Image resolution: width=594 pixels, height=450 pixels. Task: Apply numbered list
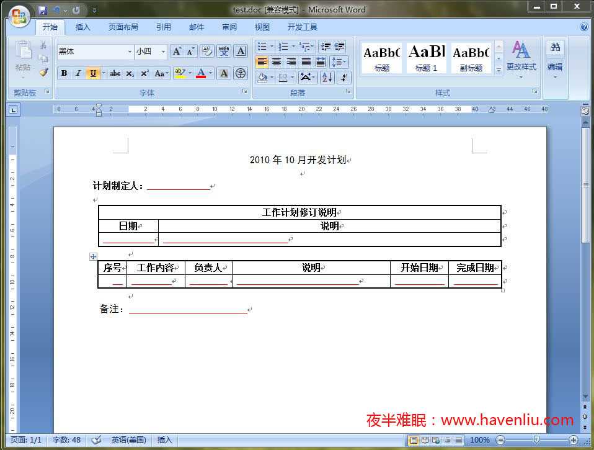point(283,47)
